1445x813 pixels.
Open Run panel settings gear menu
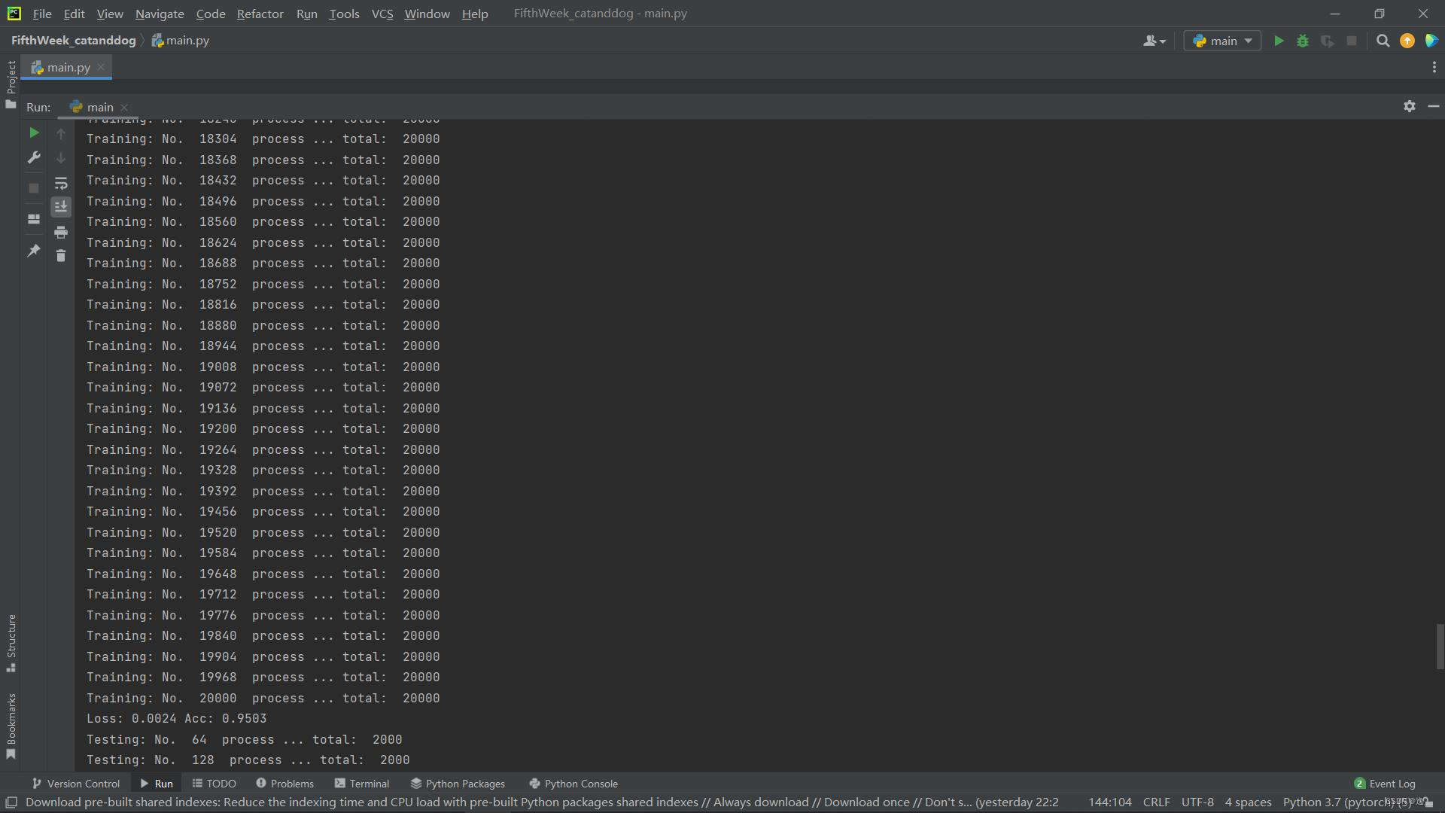pyautogui.click(x=1409, y=107)
